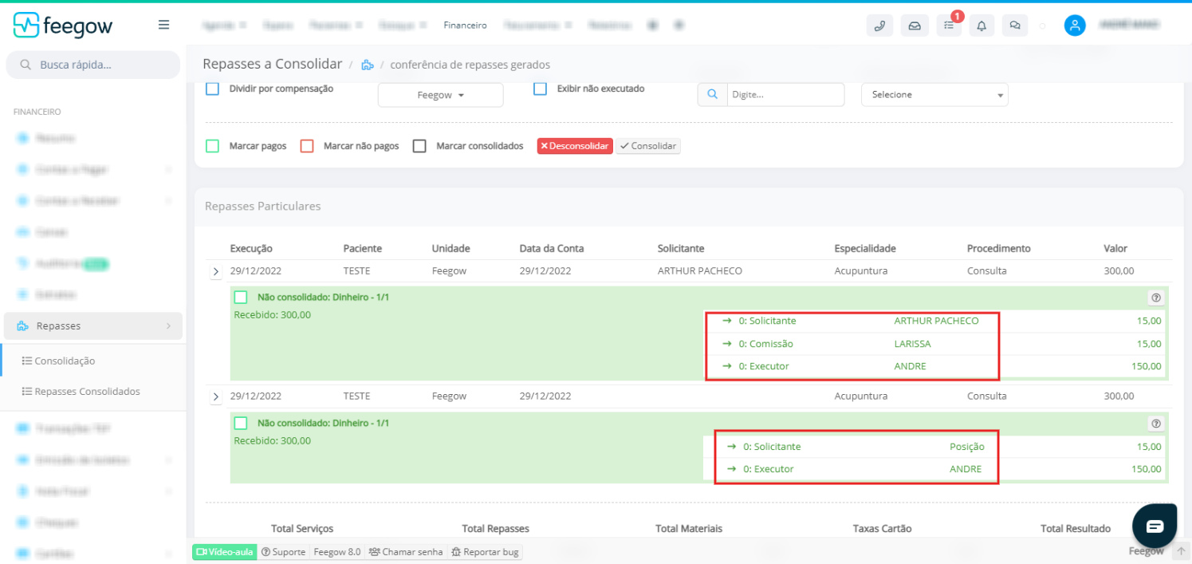Open notifications bell

click(x=982, y=26)
